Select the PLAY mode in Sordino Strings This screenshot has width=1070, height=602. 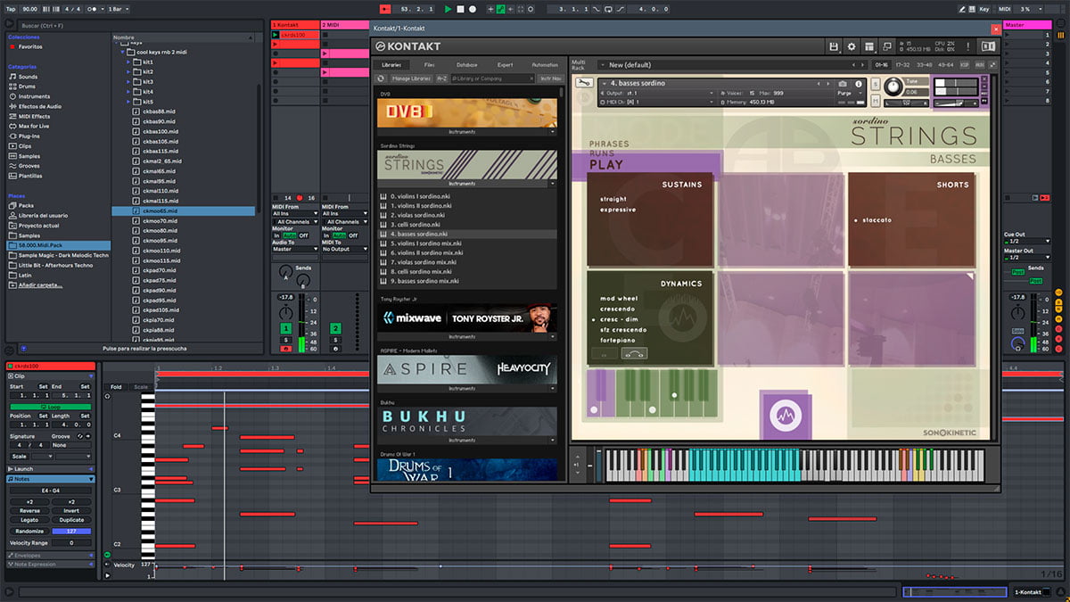pyautogui.click(x=606, y=165)
